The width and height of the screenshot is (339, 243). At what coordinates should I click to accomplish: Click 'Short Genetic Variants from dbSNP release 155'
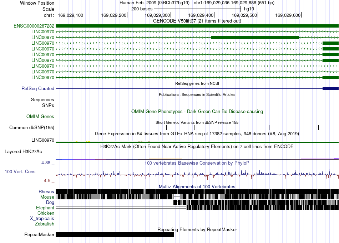pyautogui.click(x=197, y=122)
